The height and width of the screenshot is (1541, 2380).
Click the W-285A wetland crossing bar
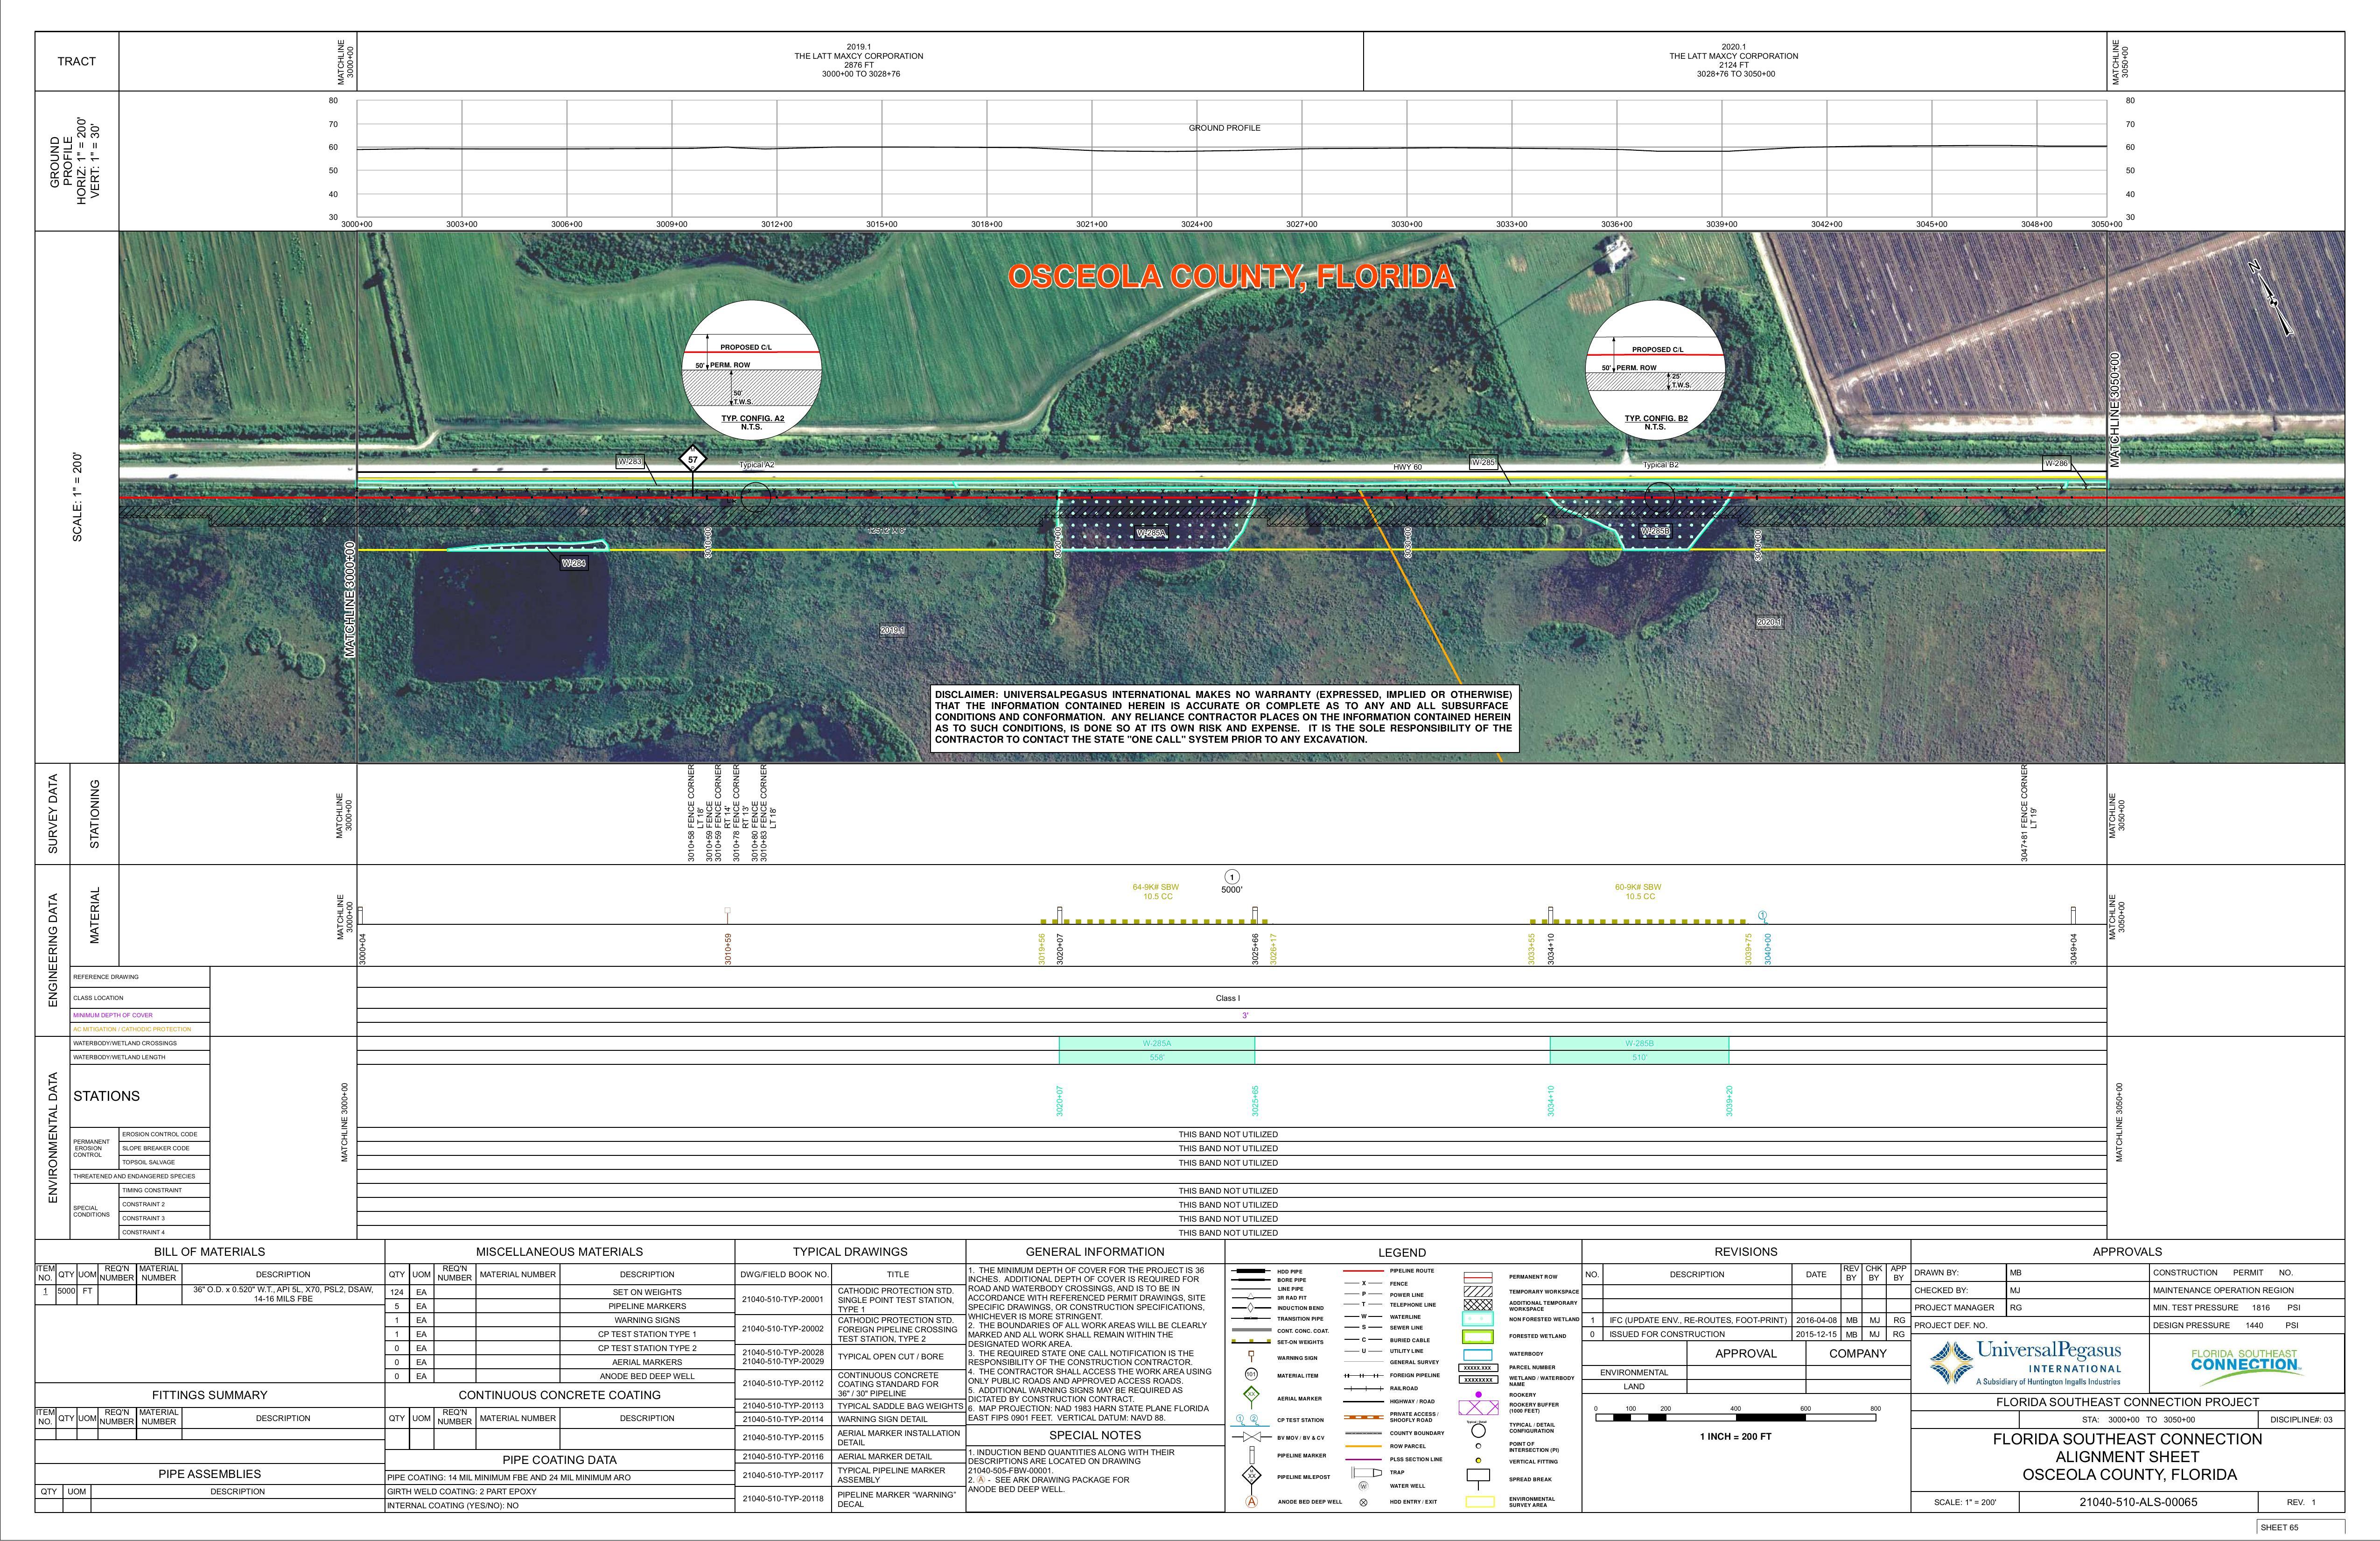tap(1156, 1044)
